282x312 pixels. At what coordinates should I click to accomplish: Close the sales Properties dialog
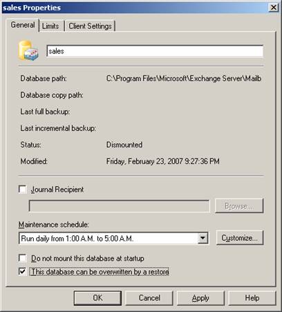274,8
